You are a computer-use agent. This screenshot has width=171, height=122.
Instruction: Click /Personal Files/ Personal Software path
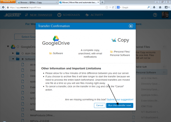click(x=120, y=53)
